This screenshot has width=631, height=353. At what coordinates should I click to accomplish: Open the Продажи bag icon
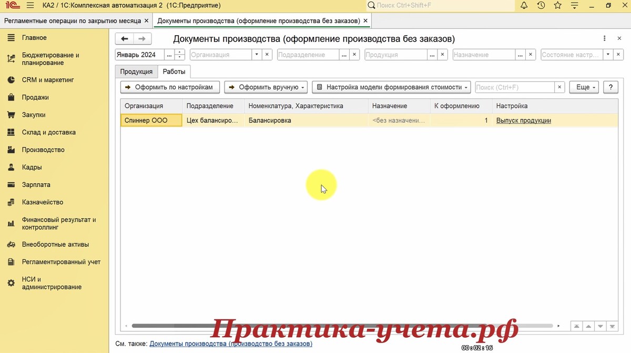(x=11, y=97)
